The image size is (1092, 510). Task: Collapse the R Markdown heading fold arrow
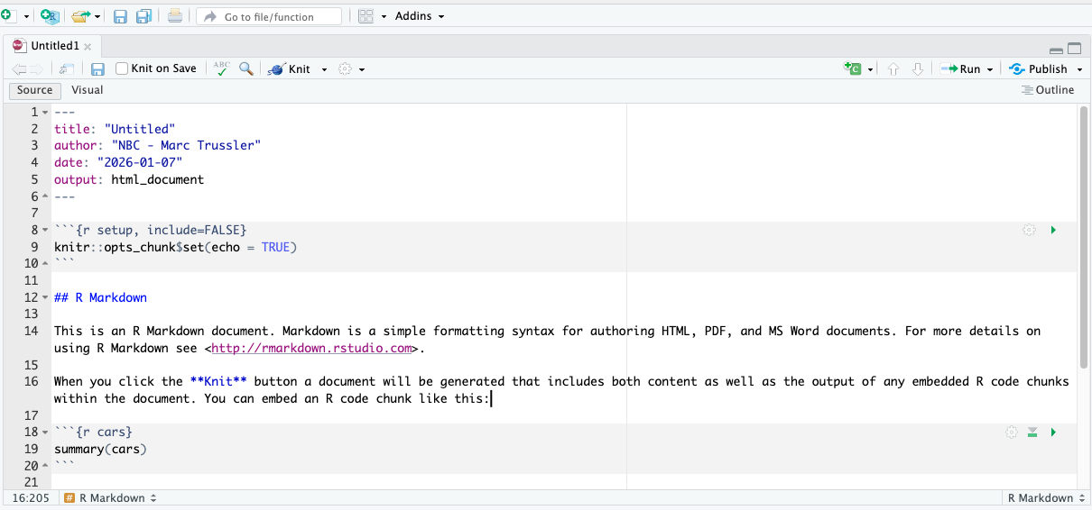tap(44, 297)
